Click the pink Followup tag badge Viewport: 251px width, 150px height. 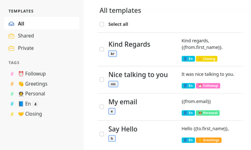tap(208, 86)
